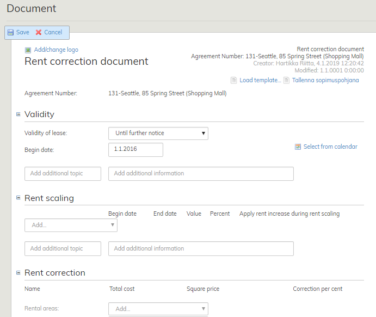Image resolution: width=376 pixels, height=317 pixels.
Task: Click the Add/change logo image icon
Action: 28,50
